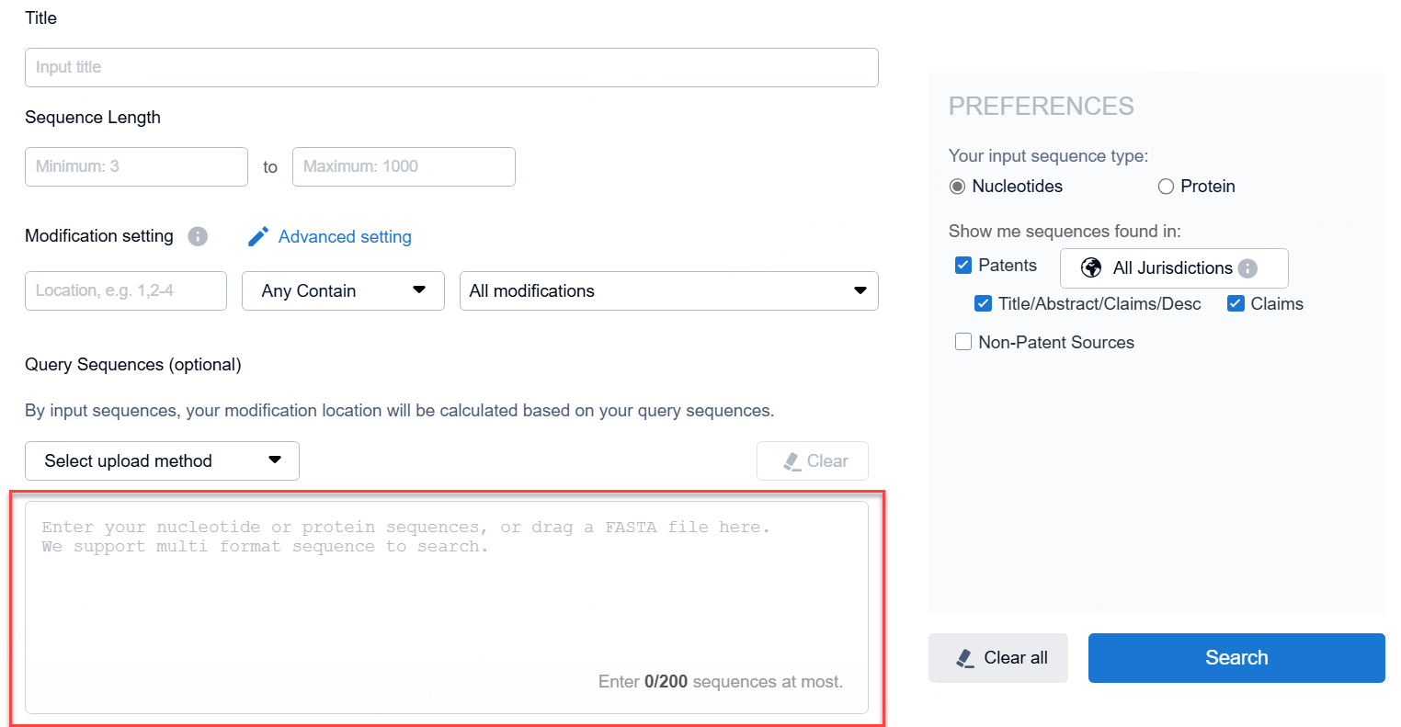
Task: Click the Advanced setting pencil icon
Action: (x=258, y=237)
